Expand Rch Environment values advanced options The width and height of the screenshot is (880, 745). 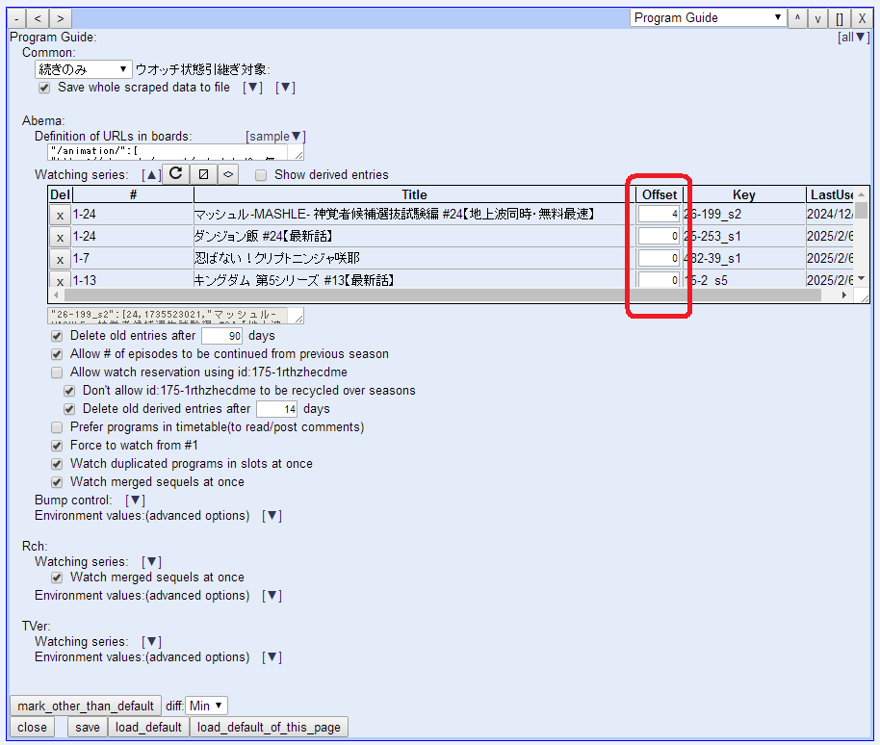[272, 595]
